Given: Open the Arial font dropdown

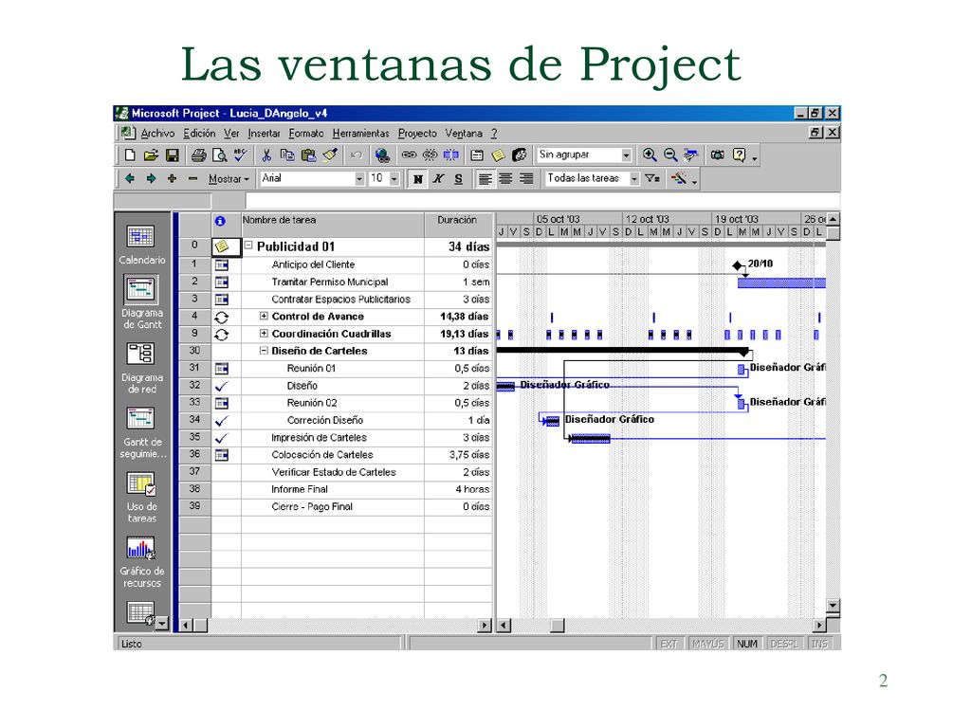Looking at the screenshot, I should (x=359, y=179).
